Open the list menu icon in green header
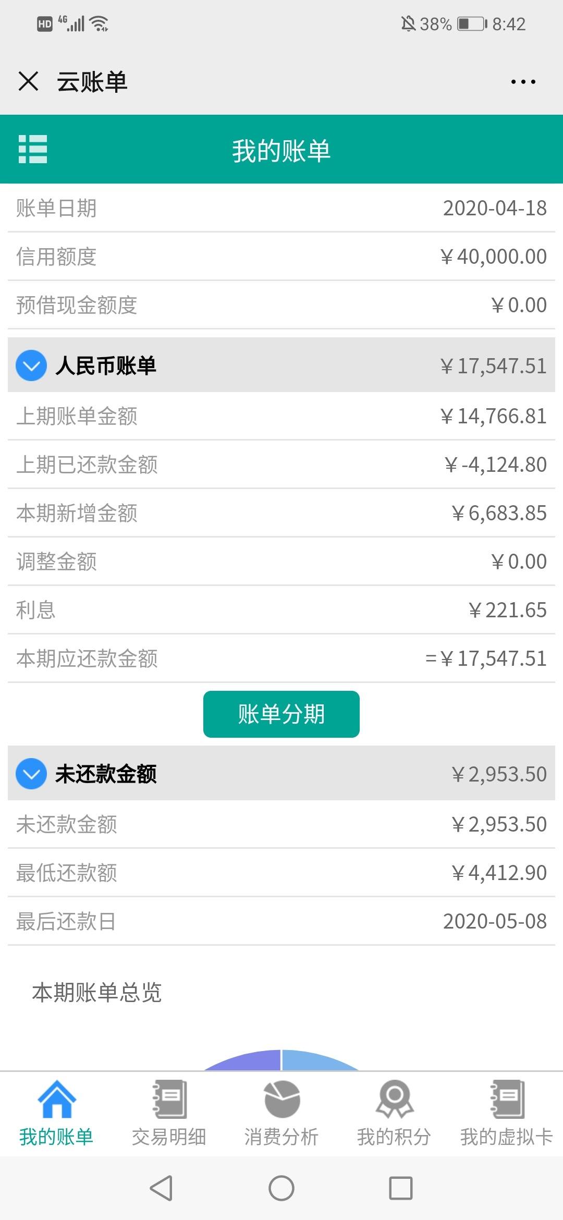 coord(33,149)
